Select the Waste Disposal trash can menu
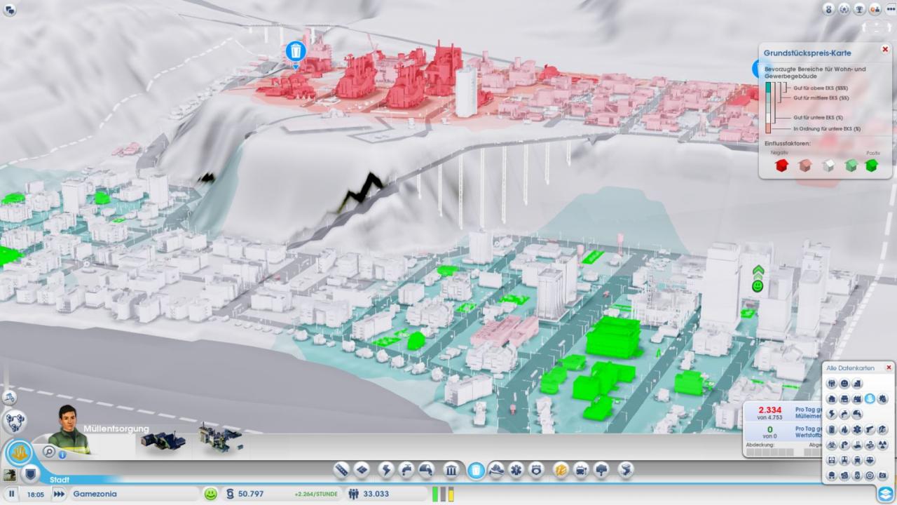The height and width of the screenshot is (505, 897). (x=476, y=470)
